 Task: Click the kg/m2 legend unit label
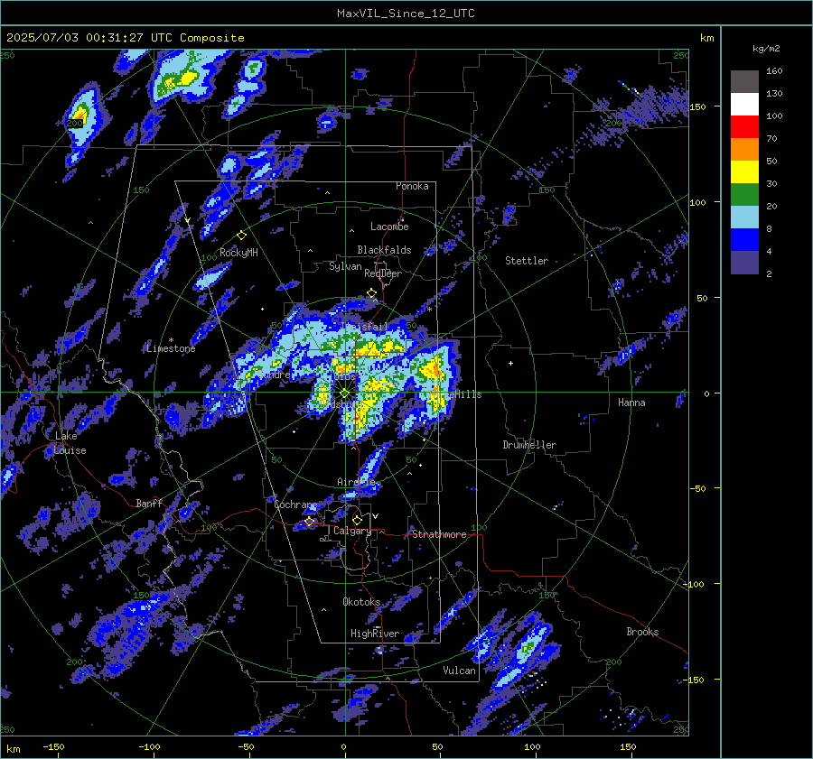[766, 49]
